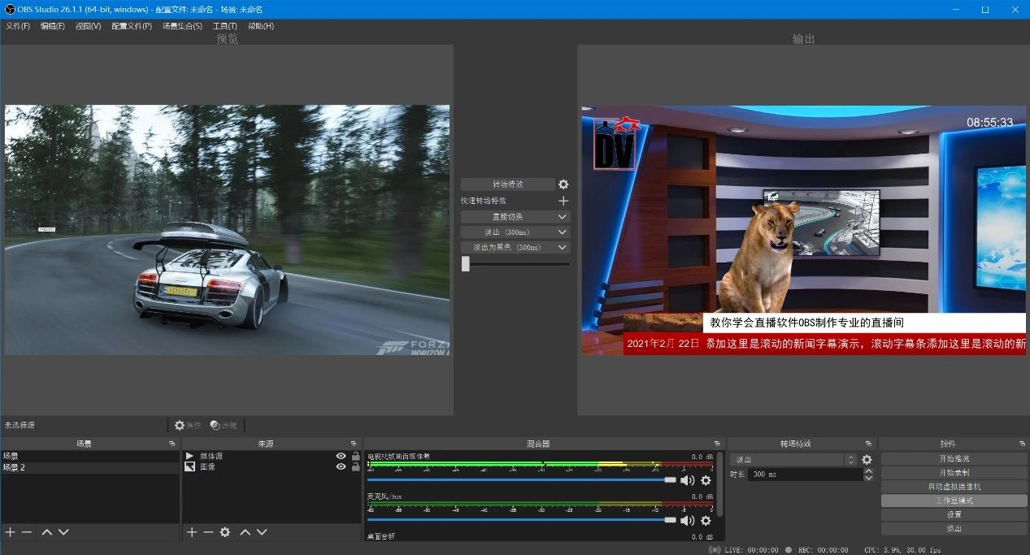
Task: Float the 混音器 dock using its header icon
Action: click(x=717, y=444)
